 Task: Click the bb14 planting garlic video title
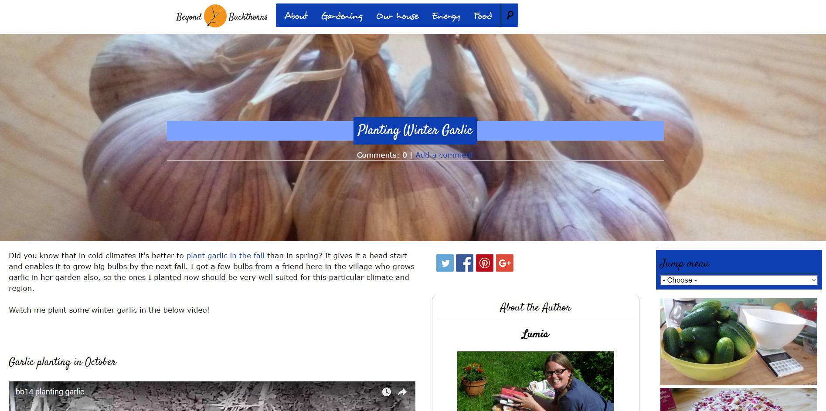tap(50, 392)
